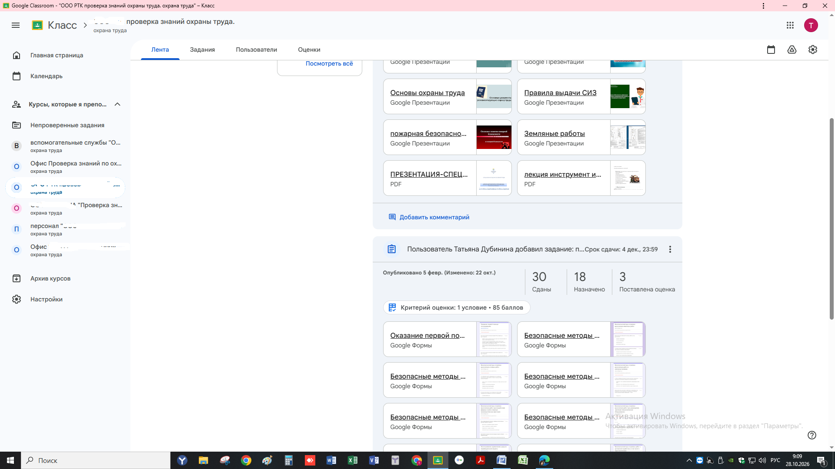Viewport: 835px width, 469px height.
Task: Open the пожарная безопасность presentation
Action: [447, 137]
